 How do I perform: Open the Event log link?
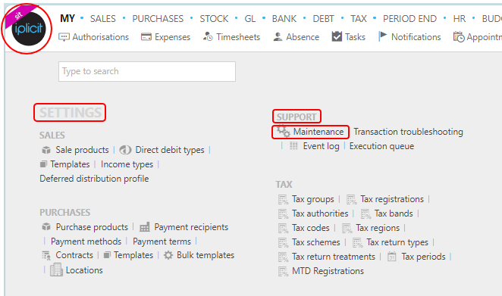coord(321,146)
